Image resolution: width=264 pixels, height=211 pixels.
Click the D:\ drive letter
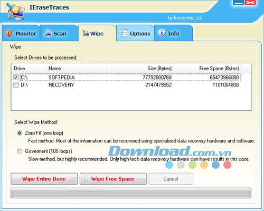click(24, 85)
